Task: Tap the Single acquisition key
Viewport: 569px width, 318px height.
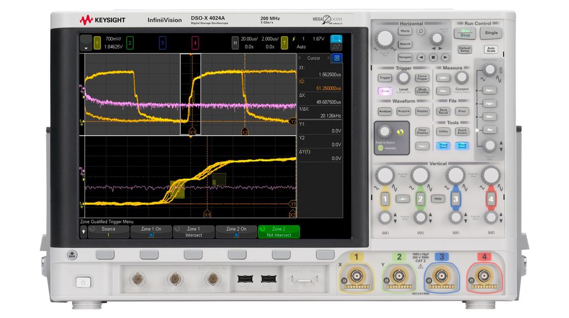Action: pyautogui.click(x=491, y=33)
